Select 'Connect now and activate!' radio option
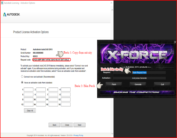 pyautogui.click(x=22, y=77)
